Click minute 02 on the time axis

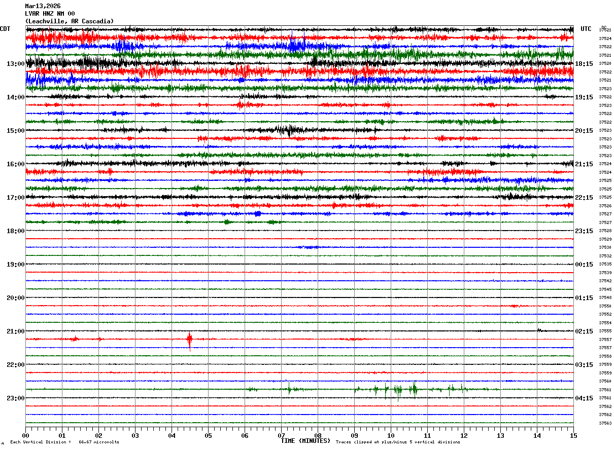(98, 436)
